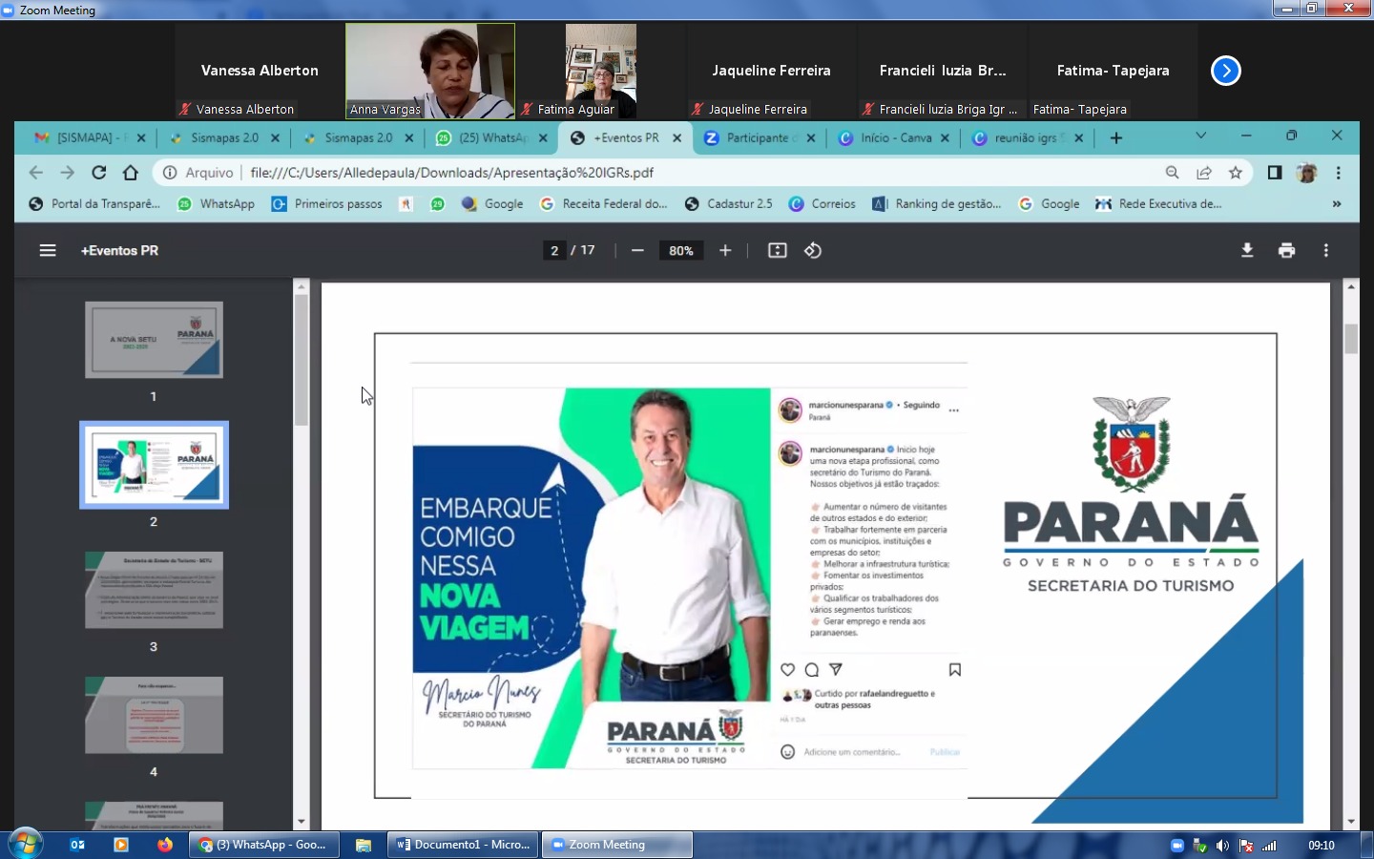
Task: Open Outlook from the taskbar
Action: [78, 845]
